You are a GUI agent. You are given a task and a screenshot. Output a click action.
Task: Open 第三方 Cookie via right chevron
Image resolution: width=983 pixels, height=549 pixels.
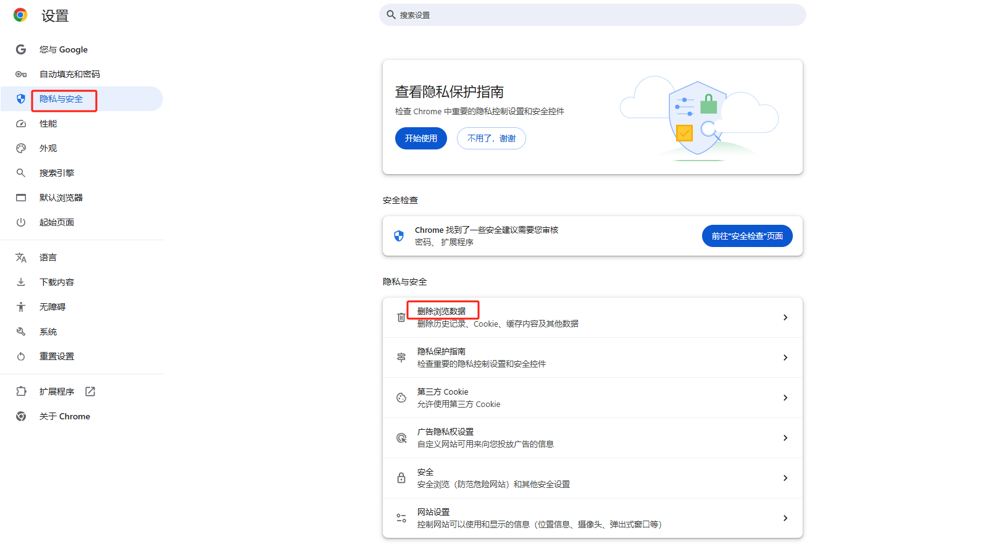tap(785, 398)
